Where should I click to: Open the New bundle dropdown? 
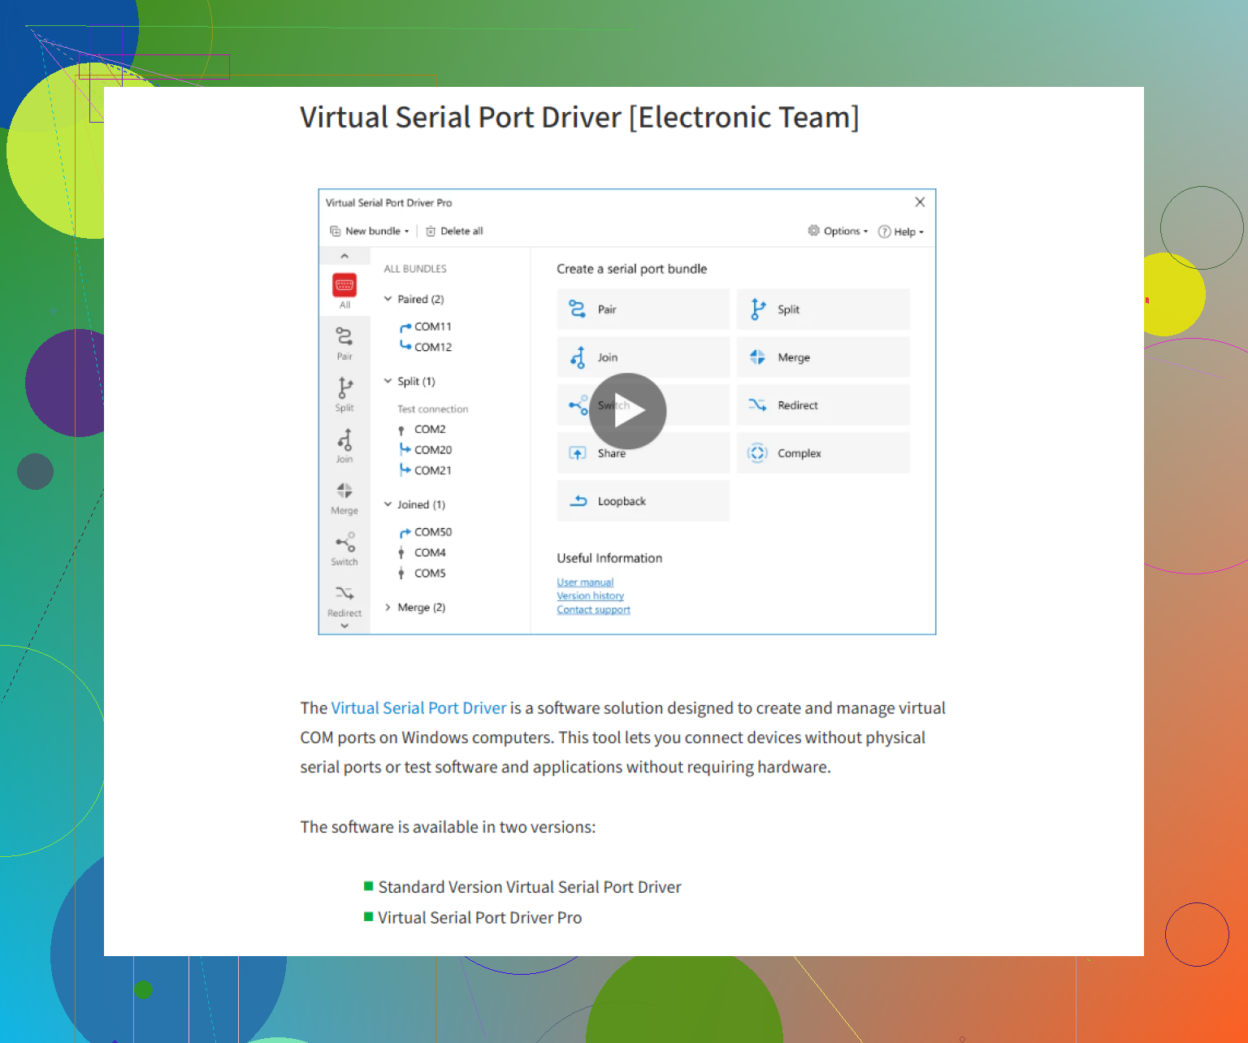point(370,232)
